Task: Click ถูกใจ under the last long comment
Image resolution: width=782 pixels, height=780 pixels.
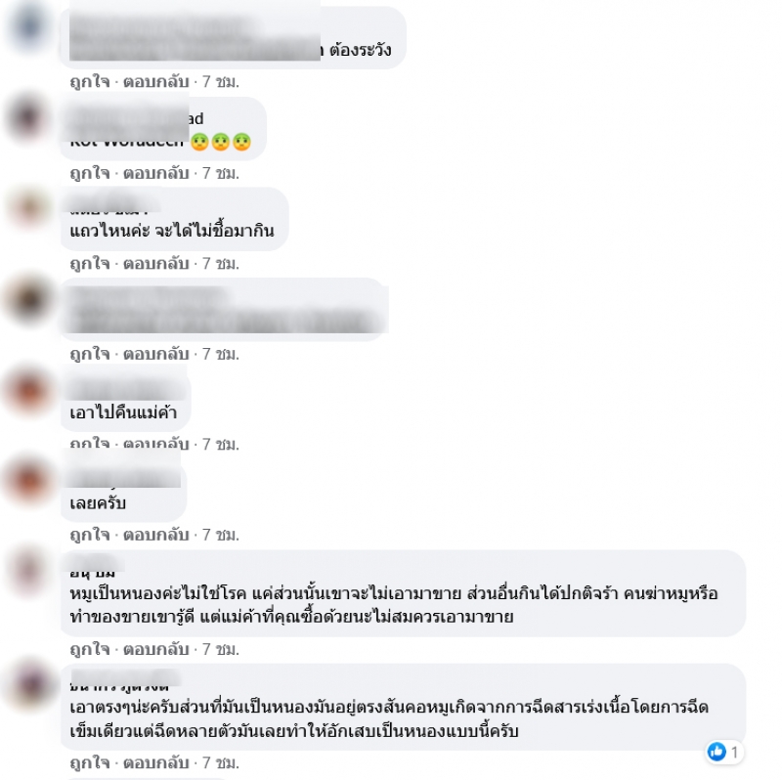Action: click(x=90, y=762)
